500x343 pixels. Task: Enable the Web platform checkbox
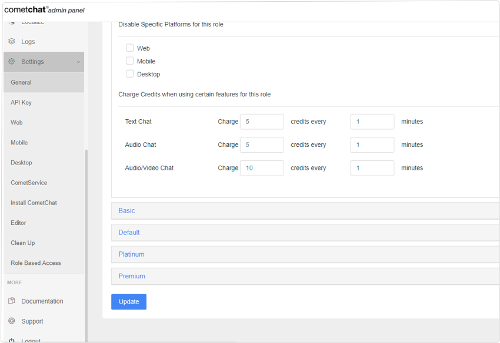point(129,48)
